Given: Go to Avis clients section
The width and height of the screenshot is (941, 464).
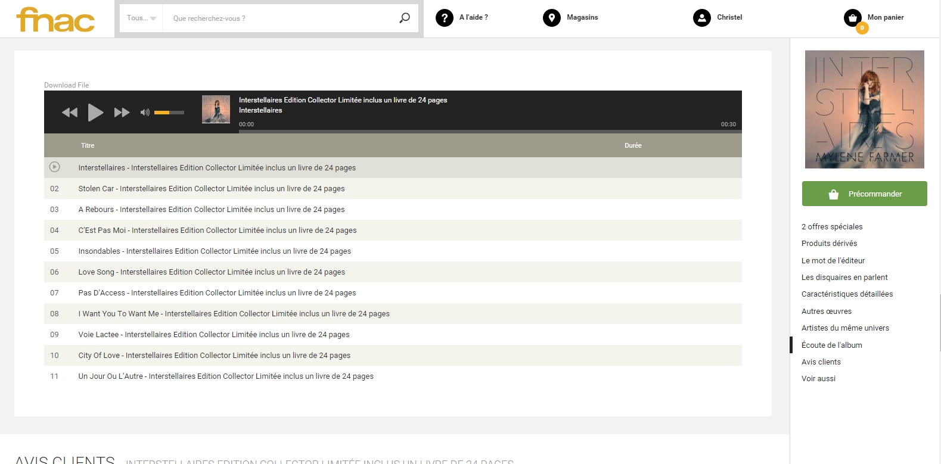Looking at the screenshot, I should 821,362.
